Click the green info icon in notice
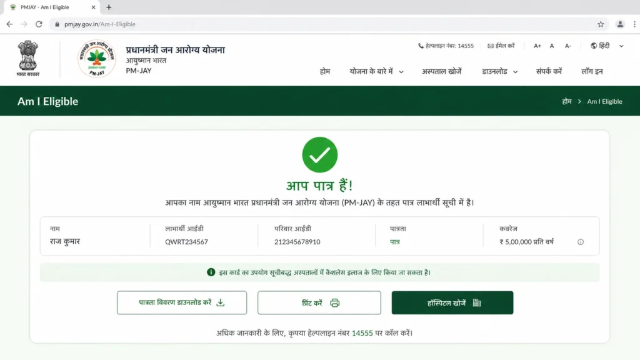The image size is (640, 360). coord(211,272)
